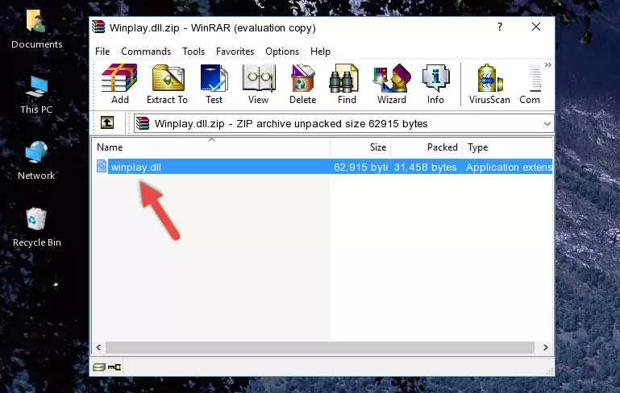Start the VirusScan tool

(489, 84)
